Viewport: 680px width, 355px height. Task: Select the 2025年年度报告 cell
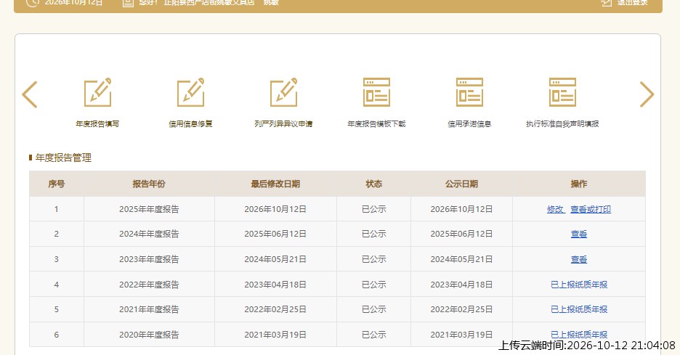[149, 209]
